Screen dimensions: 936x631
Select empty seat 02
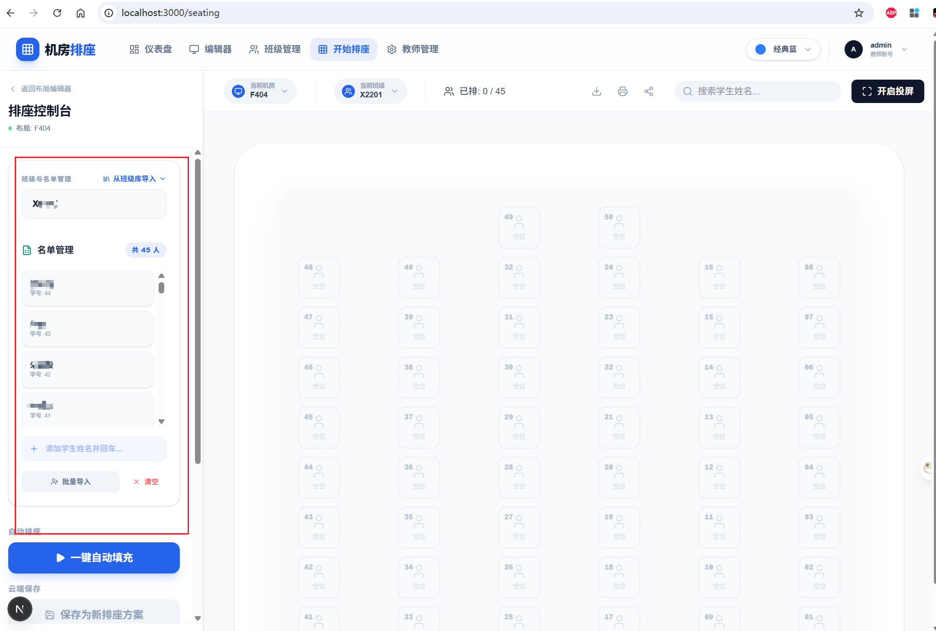(x=819, y=578)
